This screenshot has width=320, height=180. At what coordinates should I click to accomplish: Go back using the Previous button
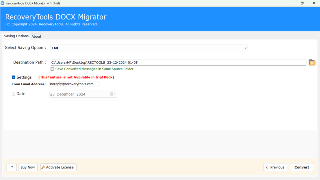point(275,167)
